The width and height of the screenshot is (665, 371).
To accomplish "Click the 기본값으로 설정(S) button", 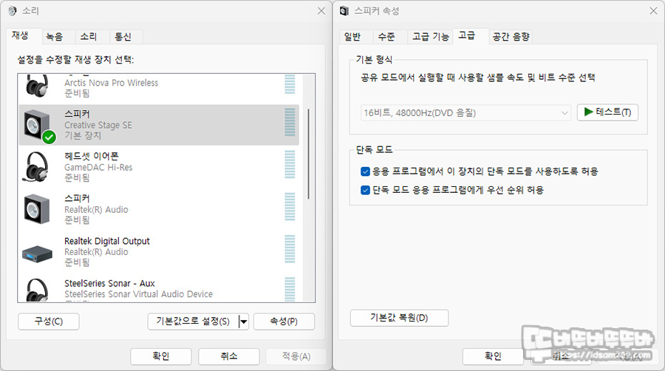I will coord(193,321).
